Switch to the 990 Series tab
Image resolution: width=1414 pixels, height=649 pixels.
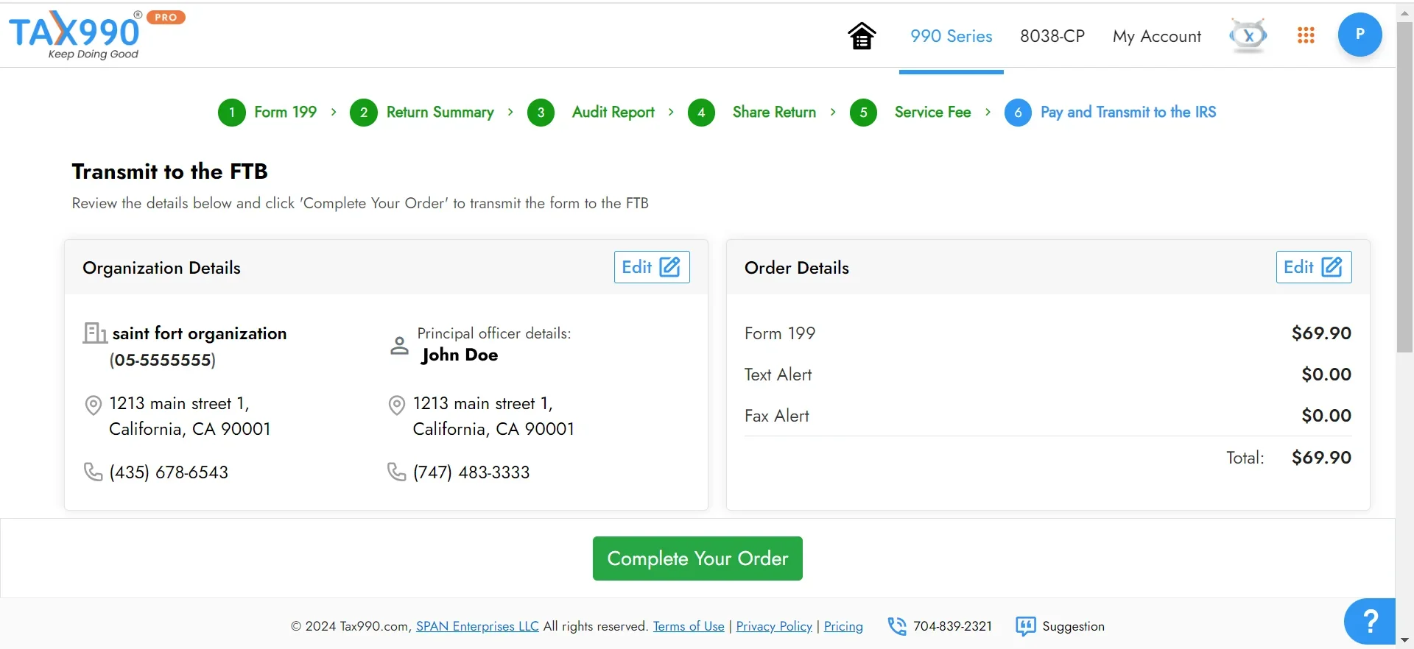tap(952, 36)
